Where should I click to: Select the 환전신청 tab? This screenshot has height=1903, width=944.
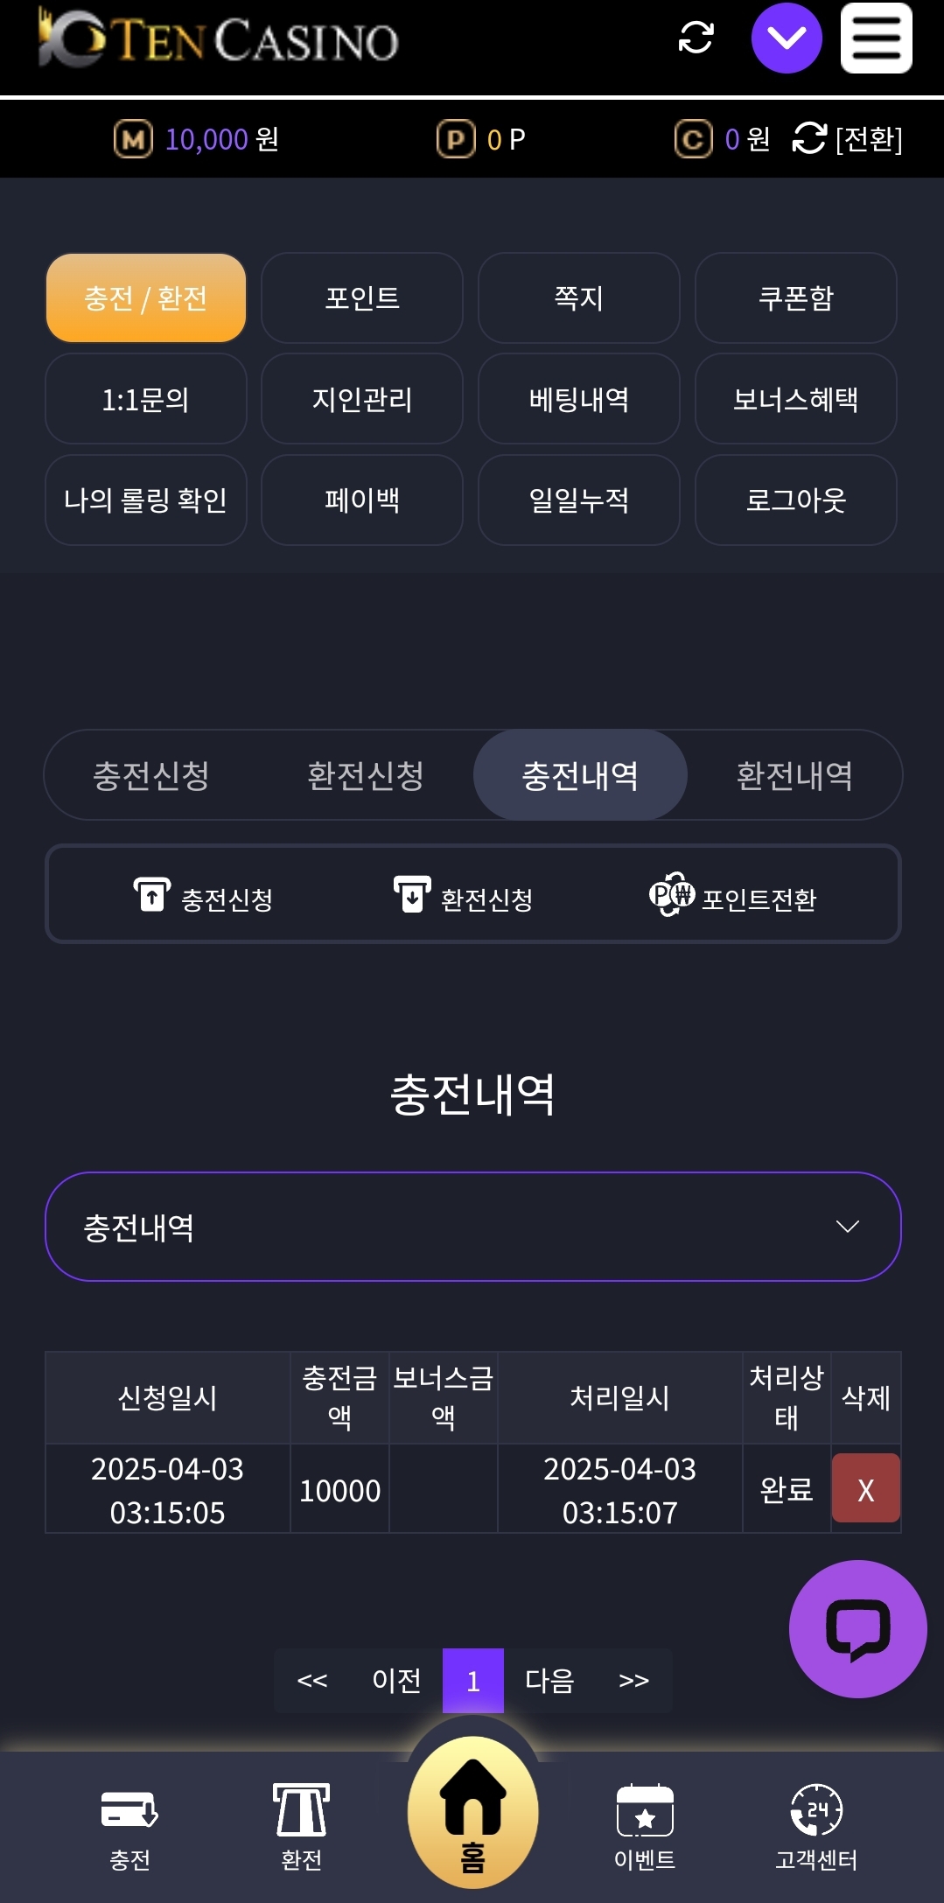(x=366, y=775)
